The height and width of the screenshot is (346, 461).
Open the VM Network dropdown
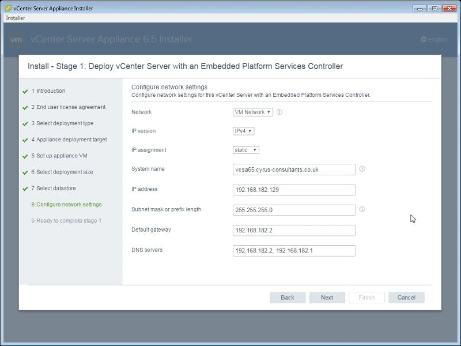[x=253, y=112]
